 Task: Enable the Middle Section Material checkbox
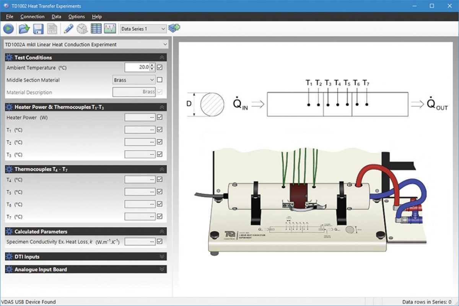point(160,80)
